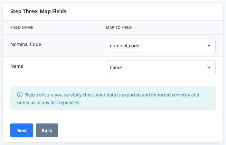The height and width of the screenshot is (145, 226).
Task: Click the data check notice text
Action: click(112, 95)
